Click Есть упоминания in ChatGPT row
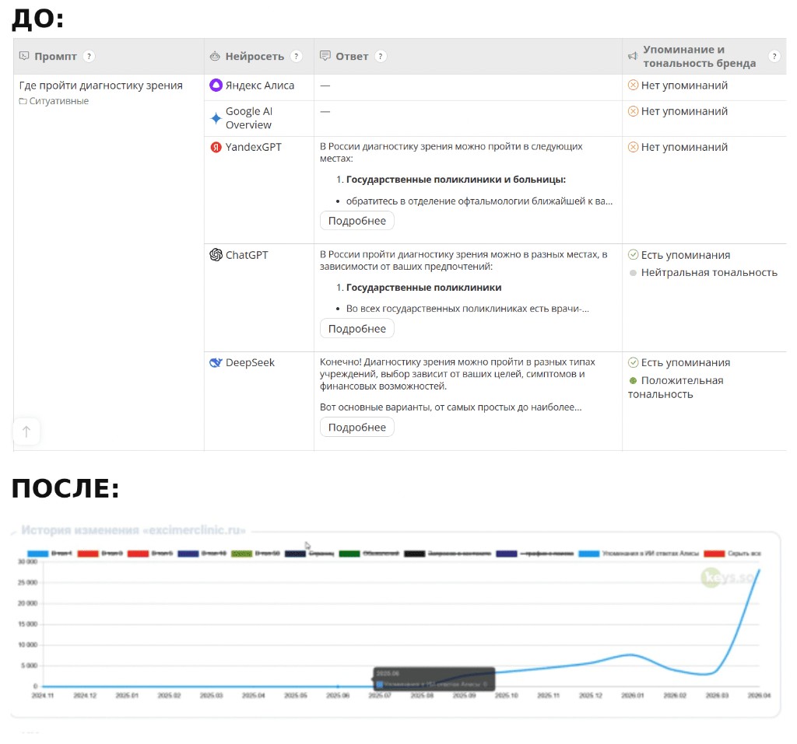797x744 pixels. pyautogui.click(x=686, y=255)
